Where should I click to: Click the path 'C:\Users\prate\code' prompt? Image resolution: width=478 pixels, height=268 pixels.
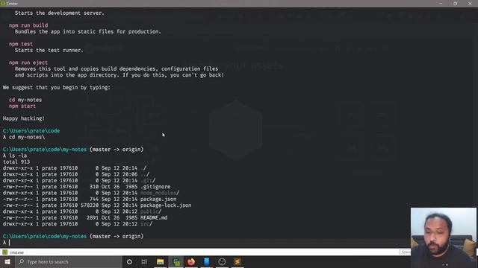pyautogui.click(x=31, y=131)
